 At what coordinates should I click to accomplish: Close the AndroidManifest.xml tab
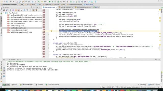point(91,7)
